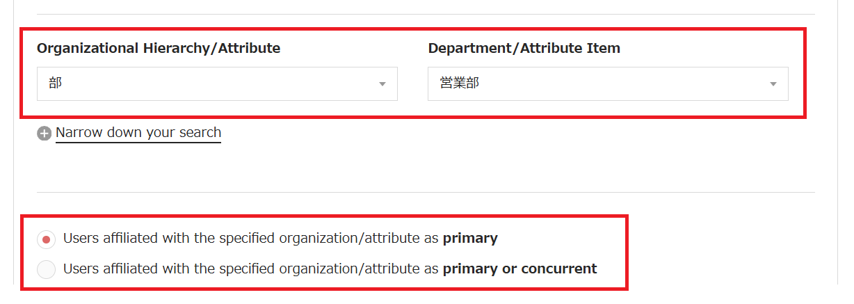Screen dimensions: 854x304
Task: Open the Department/Attribute Item dropdown
Action: tap(608, 83)
